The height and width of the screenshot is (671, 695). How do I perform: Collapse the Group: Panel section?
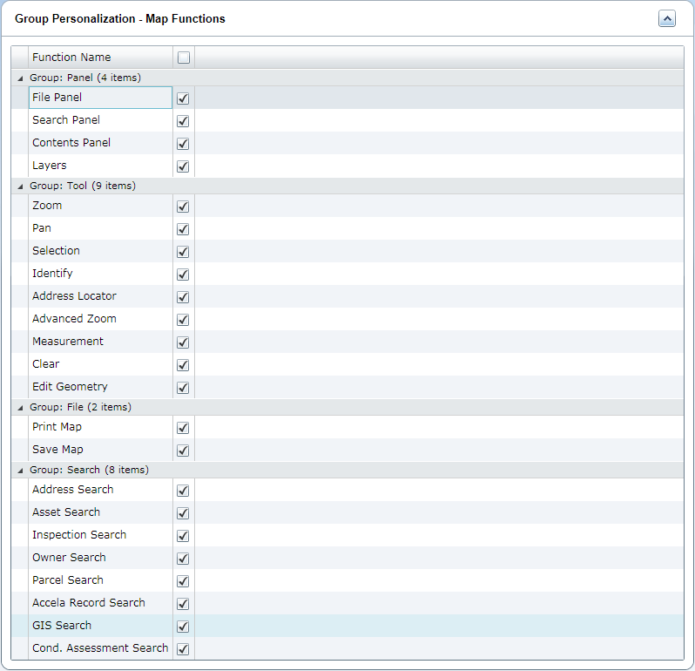point(21,78)
